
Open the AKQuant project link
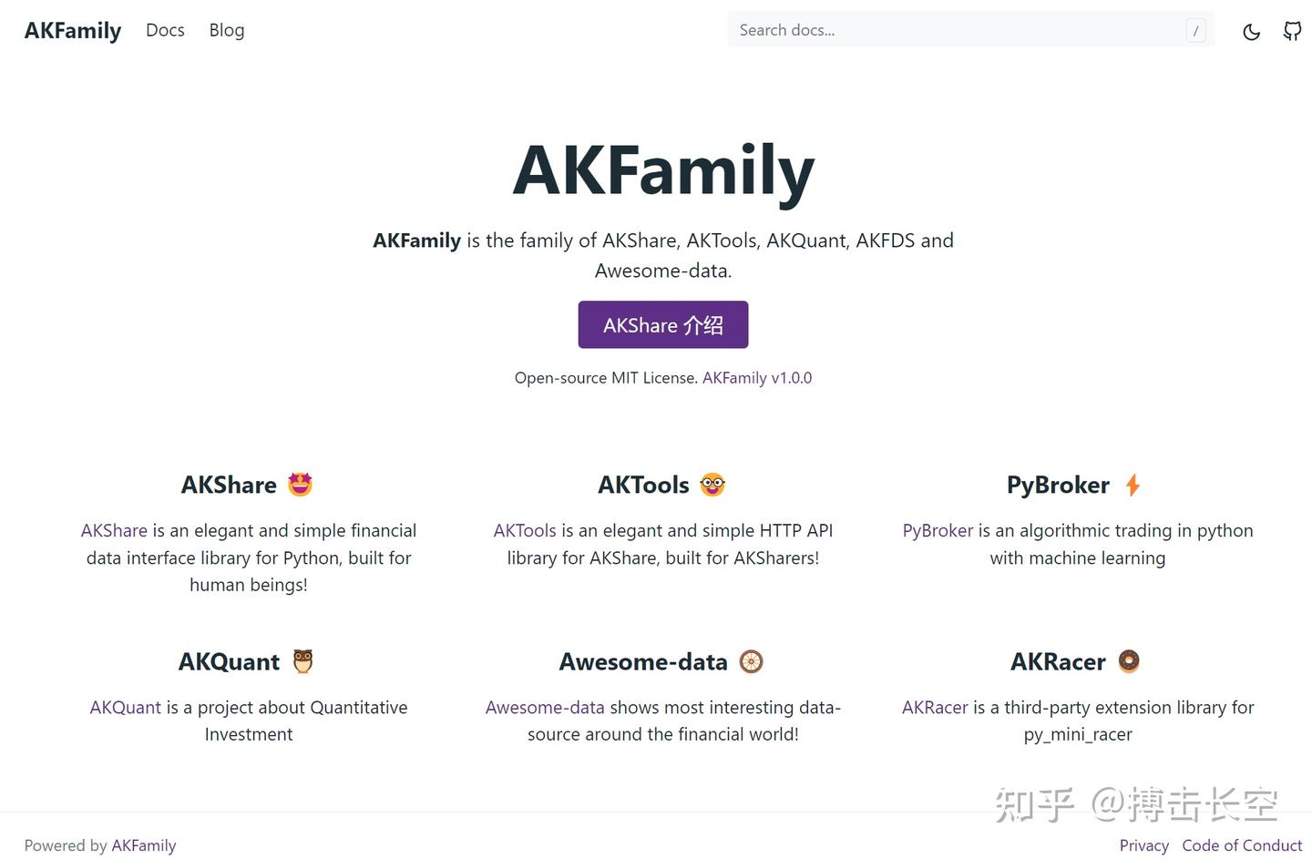(x=125, y=707)
